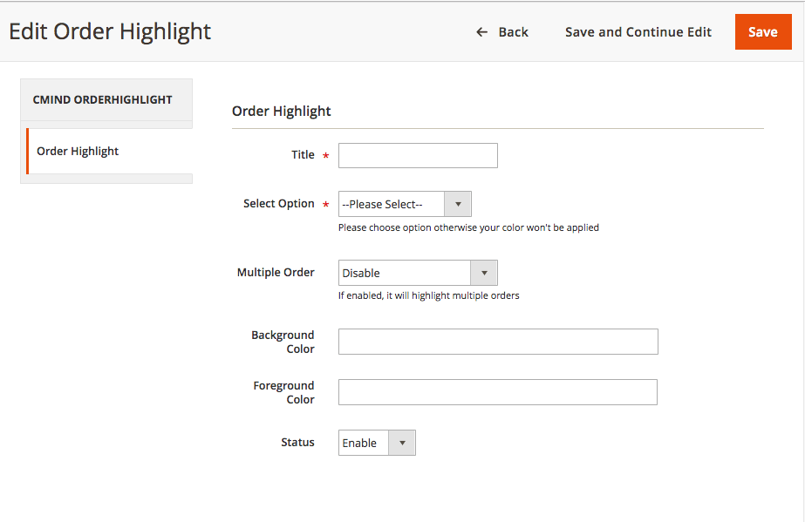
Task: Expand the Multiple Order Disable dropdown
Action: (406, 273)
